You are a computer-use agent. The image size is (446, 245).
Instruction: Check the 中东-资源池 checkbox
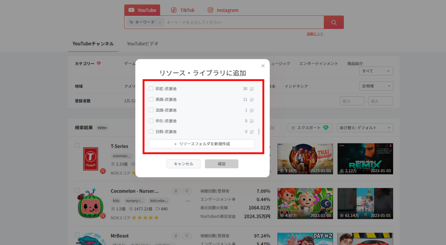(151, 121)
